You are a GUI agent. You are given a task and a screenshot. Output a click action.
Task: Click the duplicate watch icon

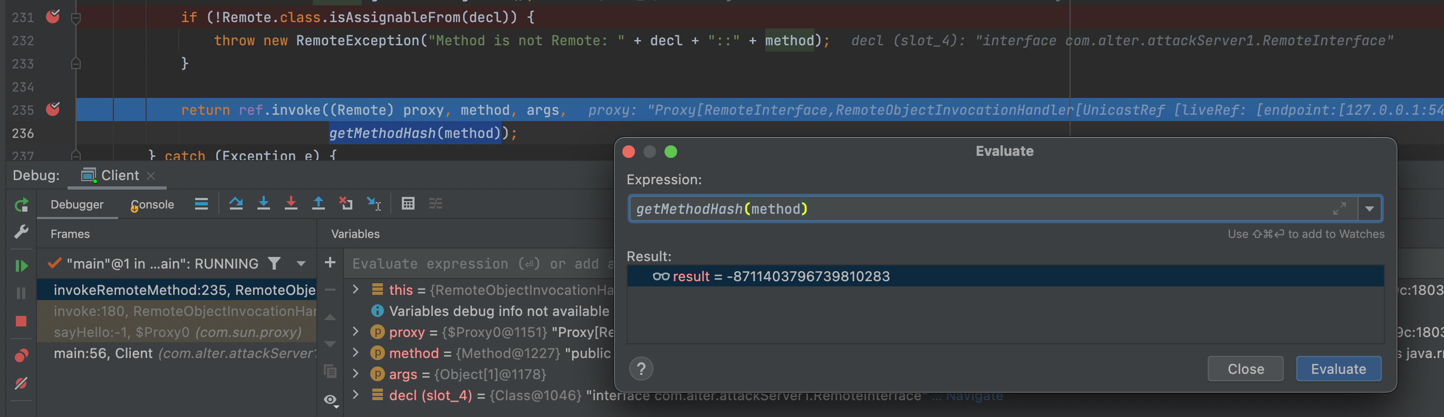click(x=330, y=371)
